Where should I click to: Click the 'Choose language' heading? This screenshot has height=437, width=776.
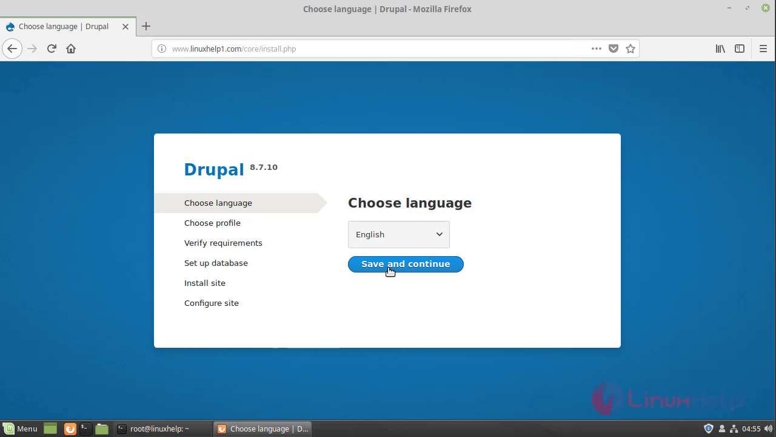[410, 203]
